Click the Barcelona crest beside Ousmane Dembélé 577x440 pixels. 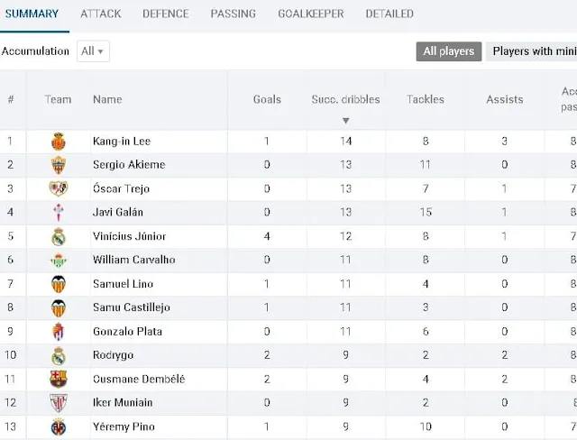(58, 379)
